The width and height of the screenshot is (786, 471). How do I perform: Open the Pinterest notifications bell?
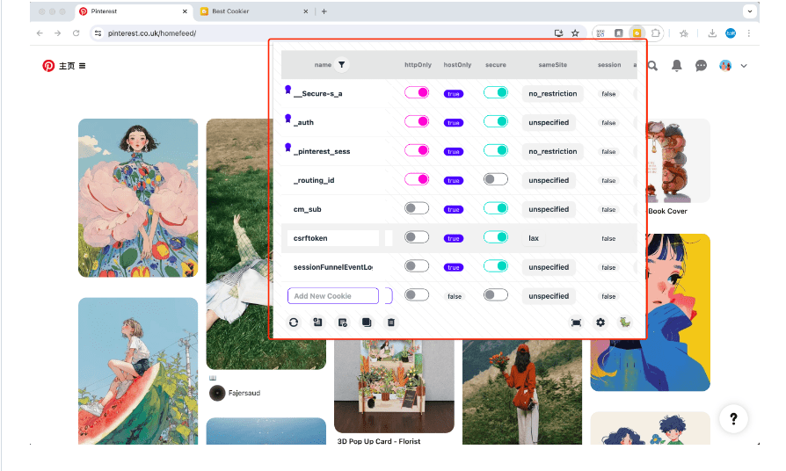point(676,66)
